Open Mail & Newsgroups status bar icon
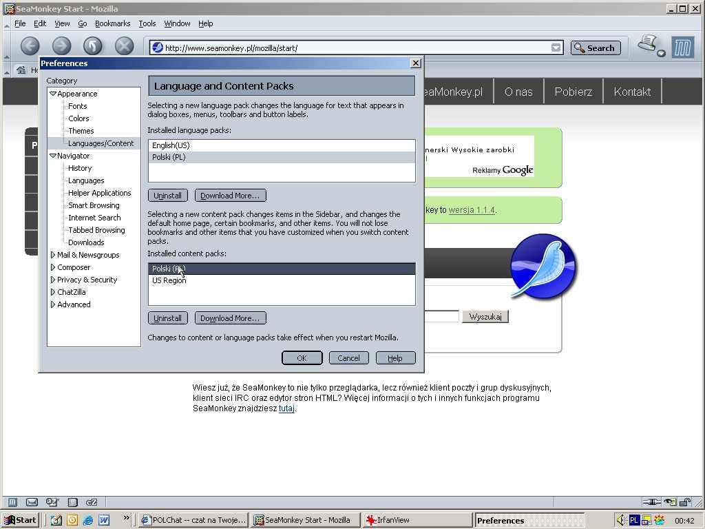The width and height of the screenshot is (705, 529). coord(32,502)
